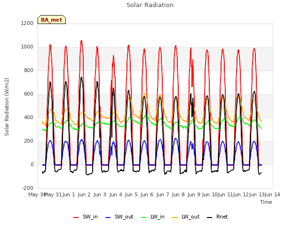Viewport: 301px width, 226px height.
Task: Click the Solar Radiation chart title
Action: click(150, 5)
